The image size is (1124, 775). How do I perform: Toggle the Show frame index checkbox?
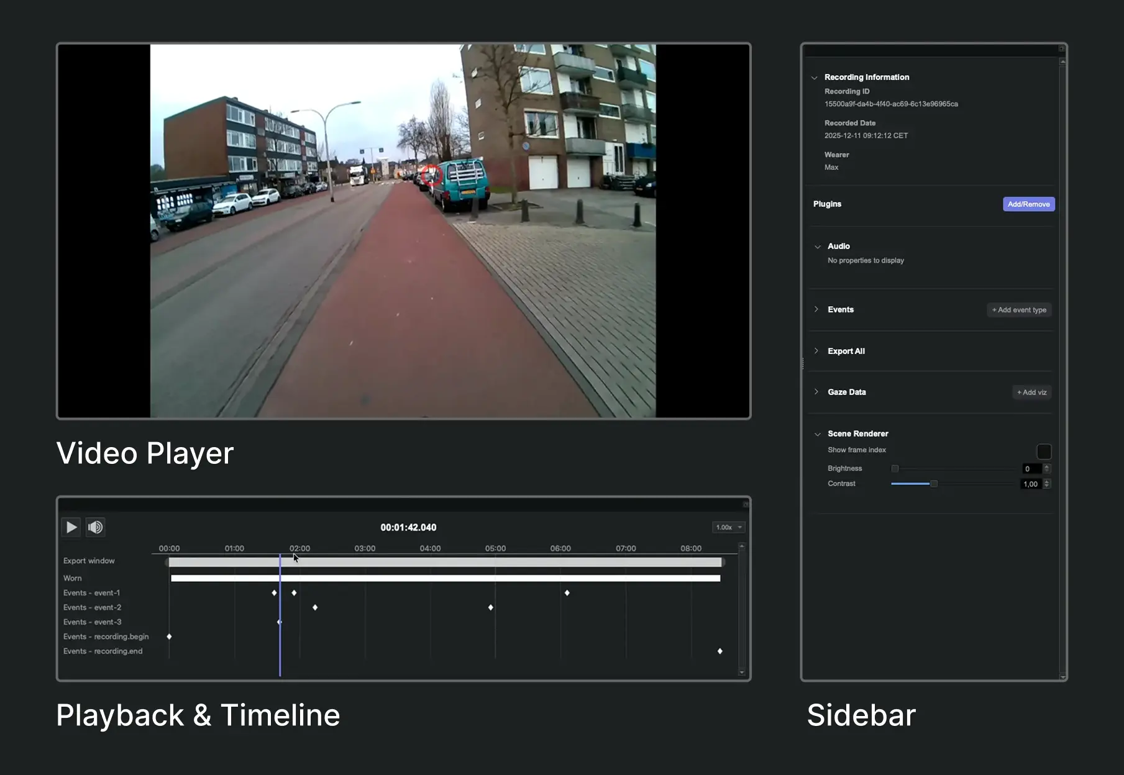coord(1043,451)
